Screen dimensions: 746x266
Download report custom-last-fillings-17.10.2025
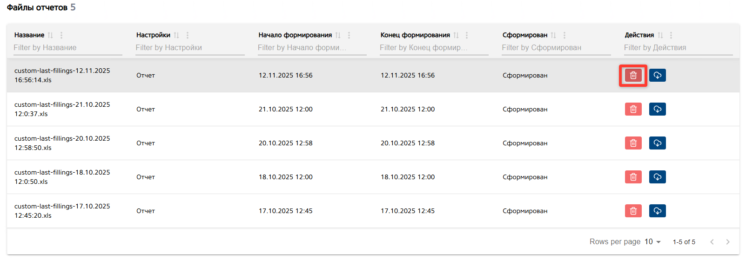pyautogui.click(x=657, y=211)
